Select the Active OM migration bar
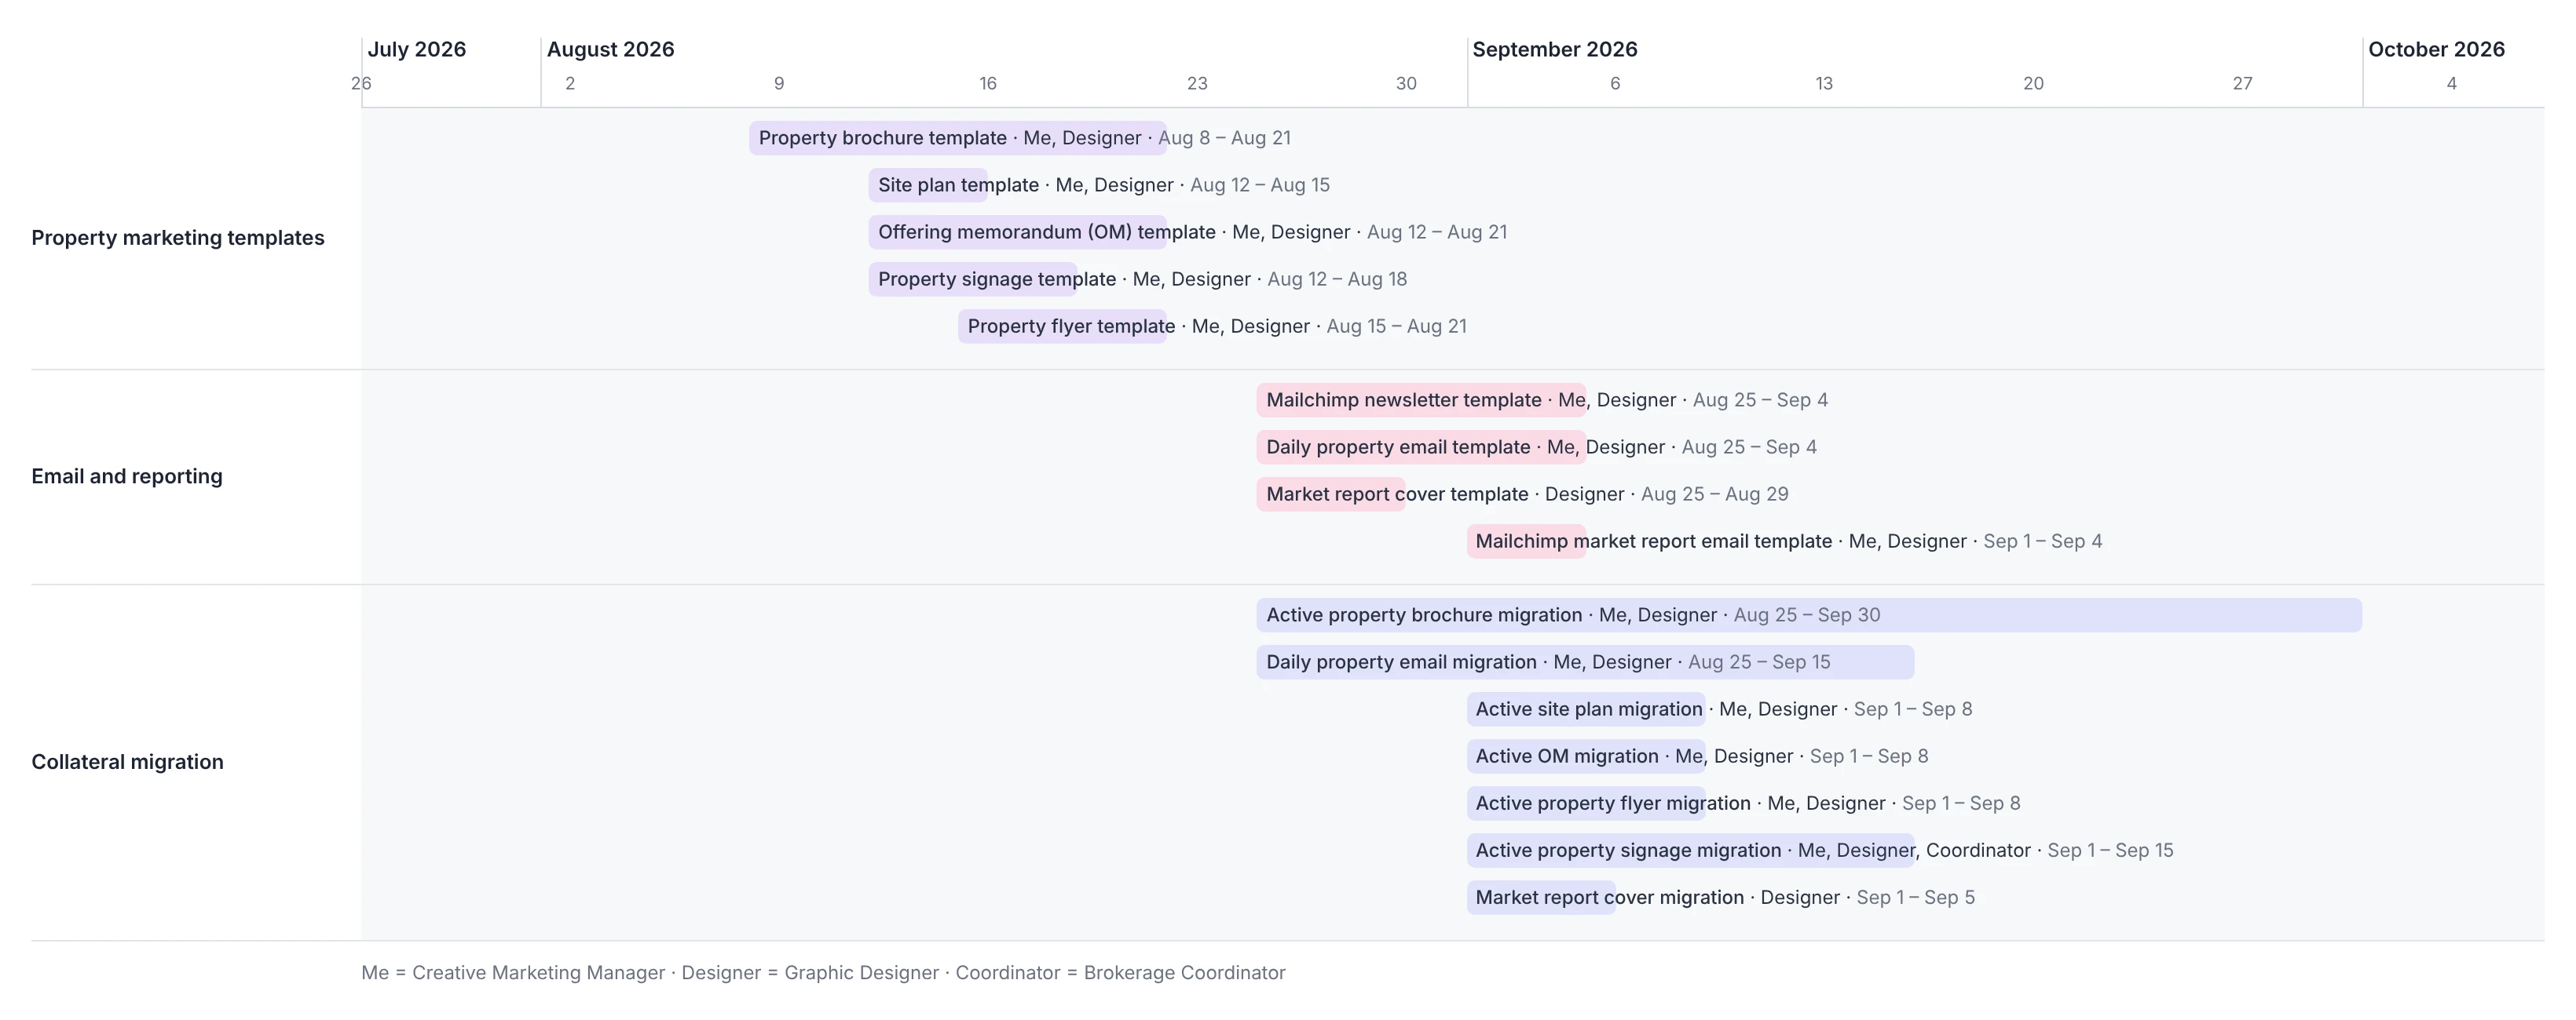2576x1020 pixels. point(1586,756)
